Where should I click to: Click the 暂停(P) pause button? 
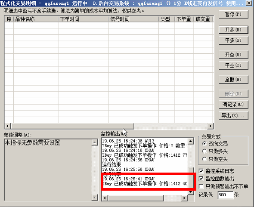pos(233,14)
